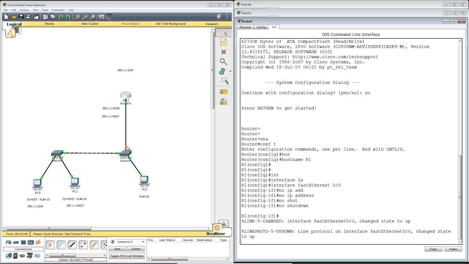Image resolution: width=469 pixels, height=264 pixels.
Task: Choose the Place Note tool
Action: pos(224,42)
